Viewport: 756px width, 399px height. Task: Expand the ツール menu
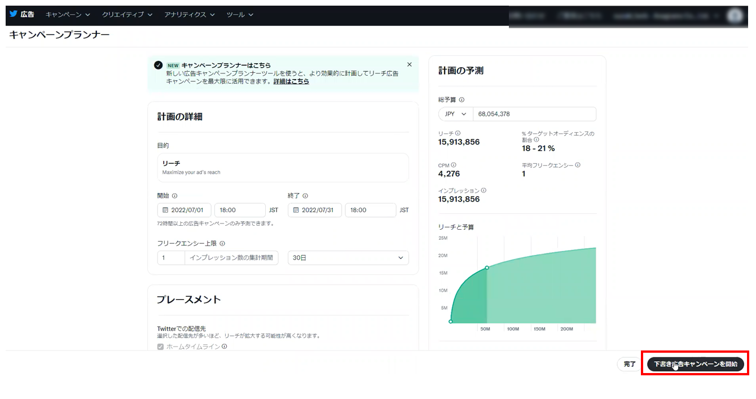point(240,15)
